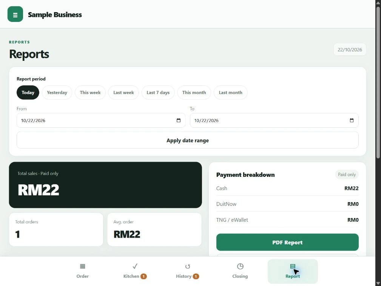
Task: Open the History tab label
Action: [184, 276]
